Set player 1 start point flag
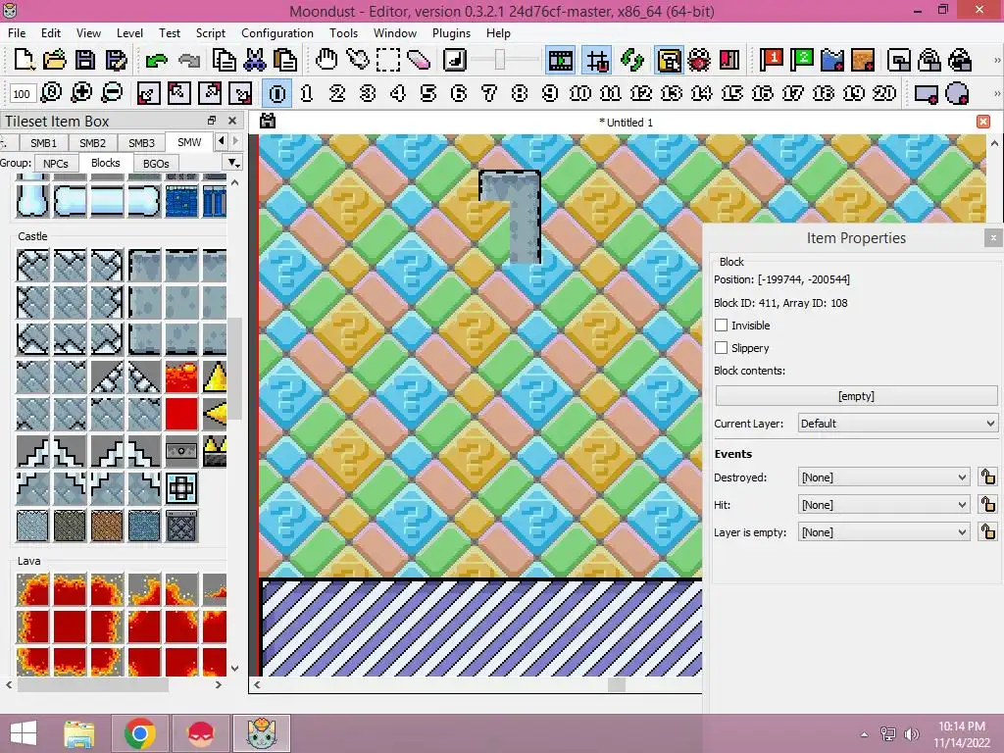 771,60
